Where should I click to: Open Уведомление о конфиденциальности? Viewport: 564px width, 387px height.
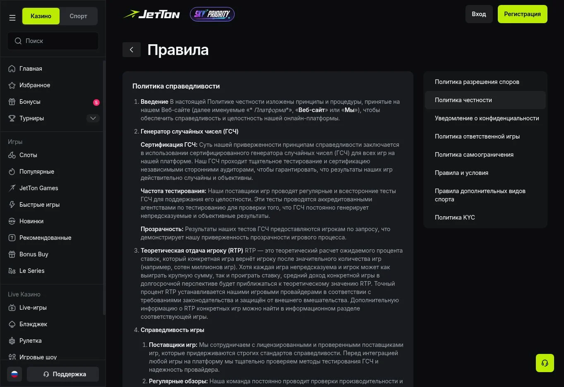click(485, 118)
